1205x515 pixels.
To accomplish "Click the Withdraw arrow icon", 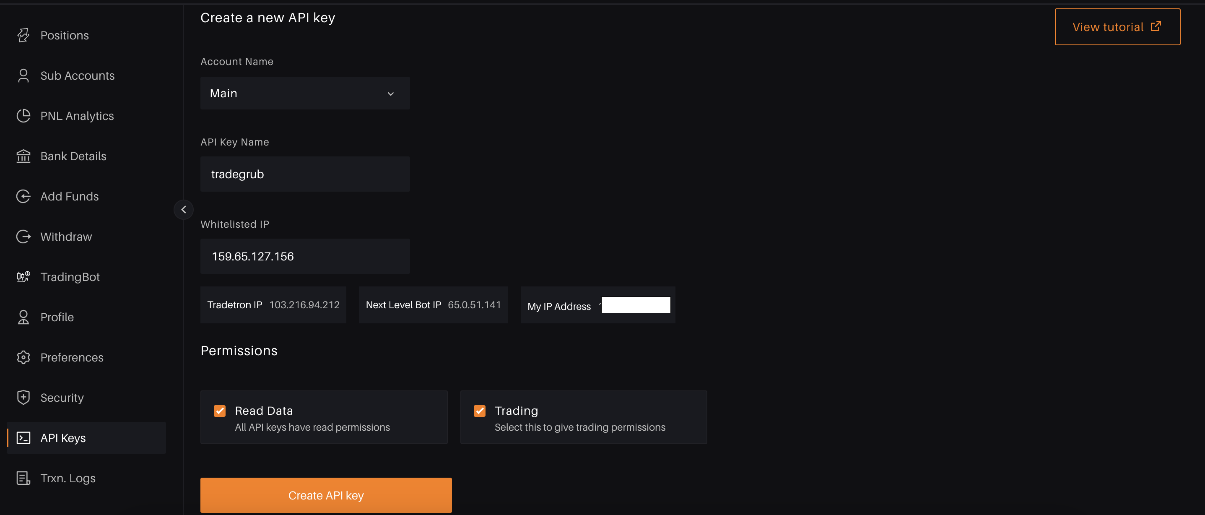I will click(23, 236).
